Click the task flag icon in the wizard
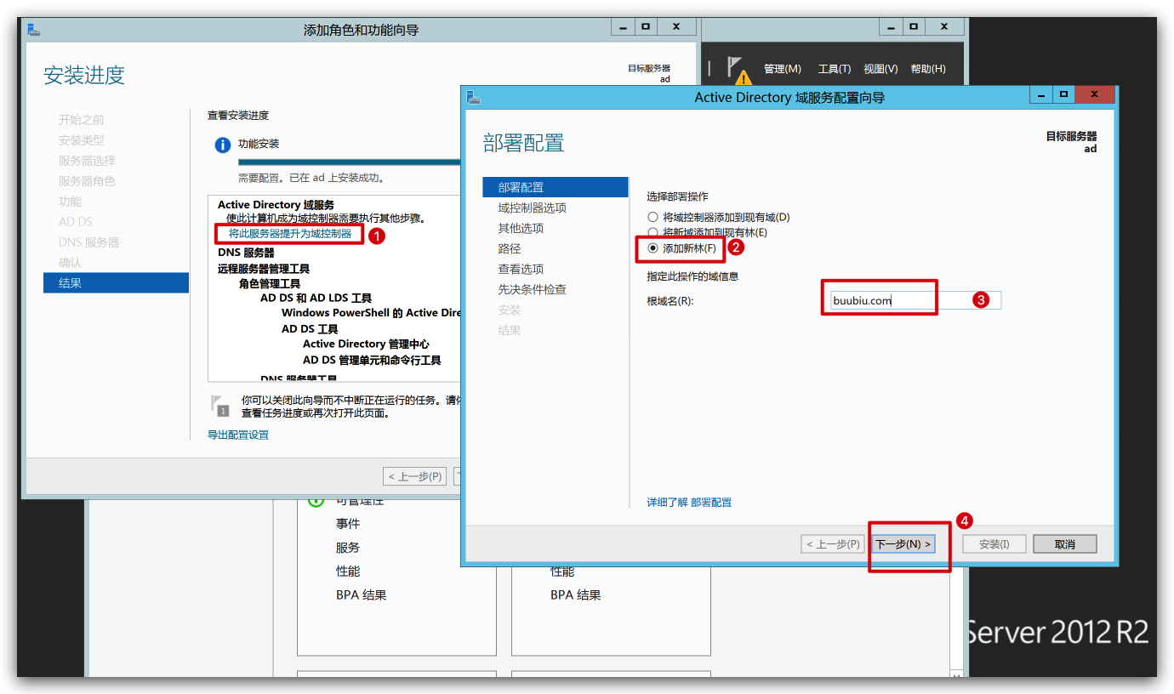Viewport: 1174px width, 694px height. tap(220, 405)
